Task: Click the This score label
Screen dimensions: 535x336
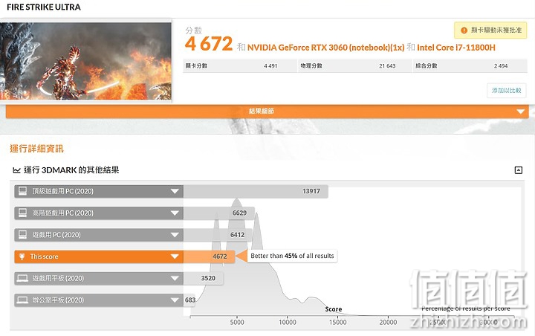Action: [44, 256]
